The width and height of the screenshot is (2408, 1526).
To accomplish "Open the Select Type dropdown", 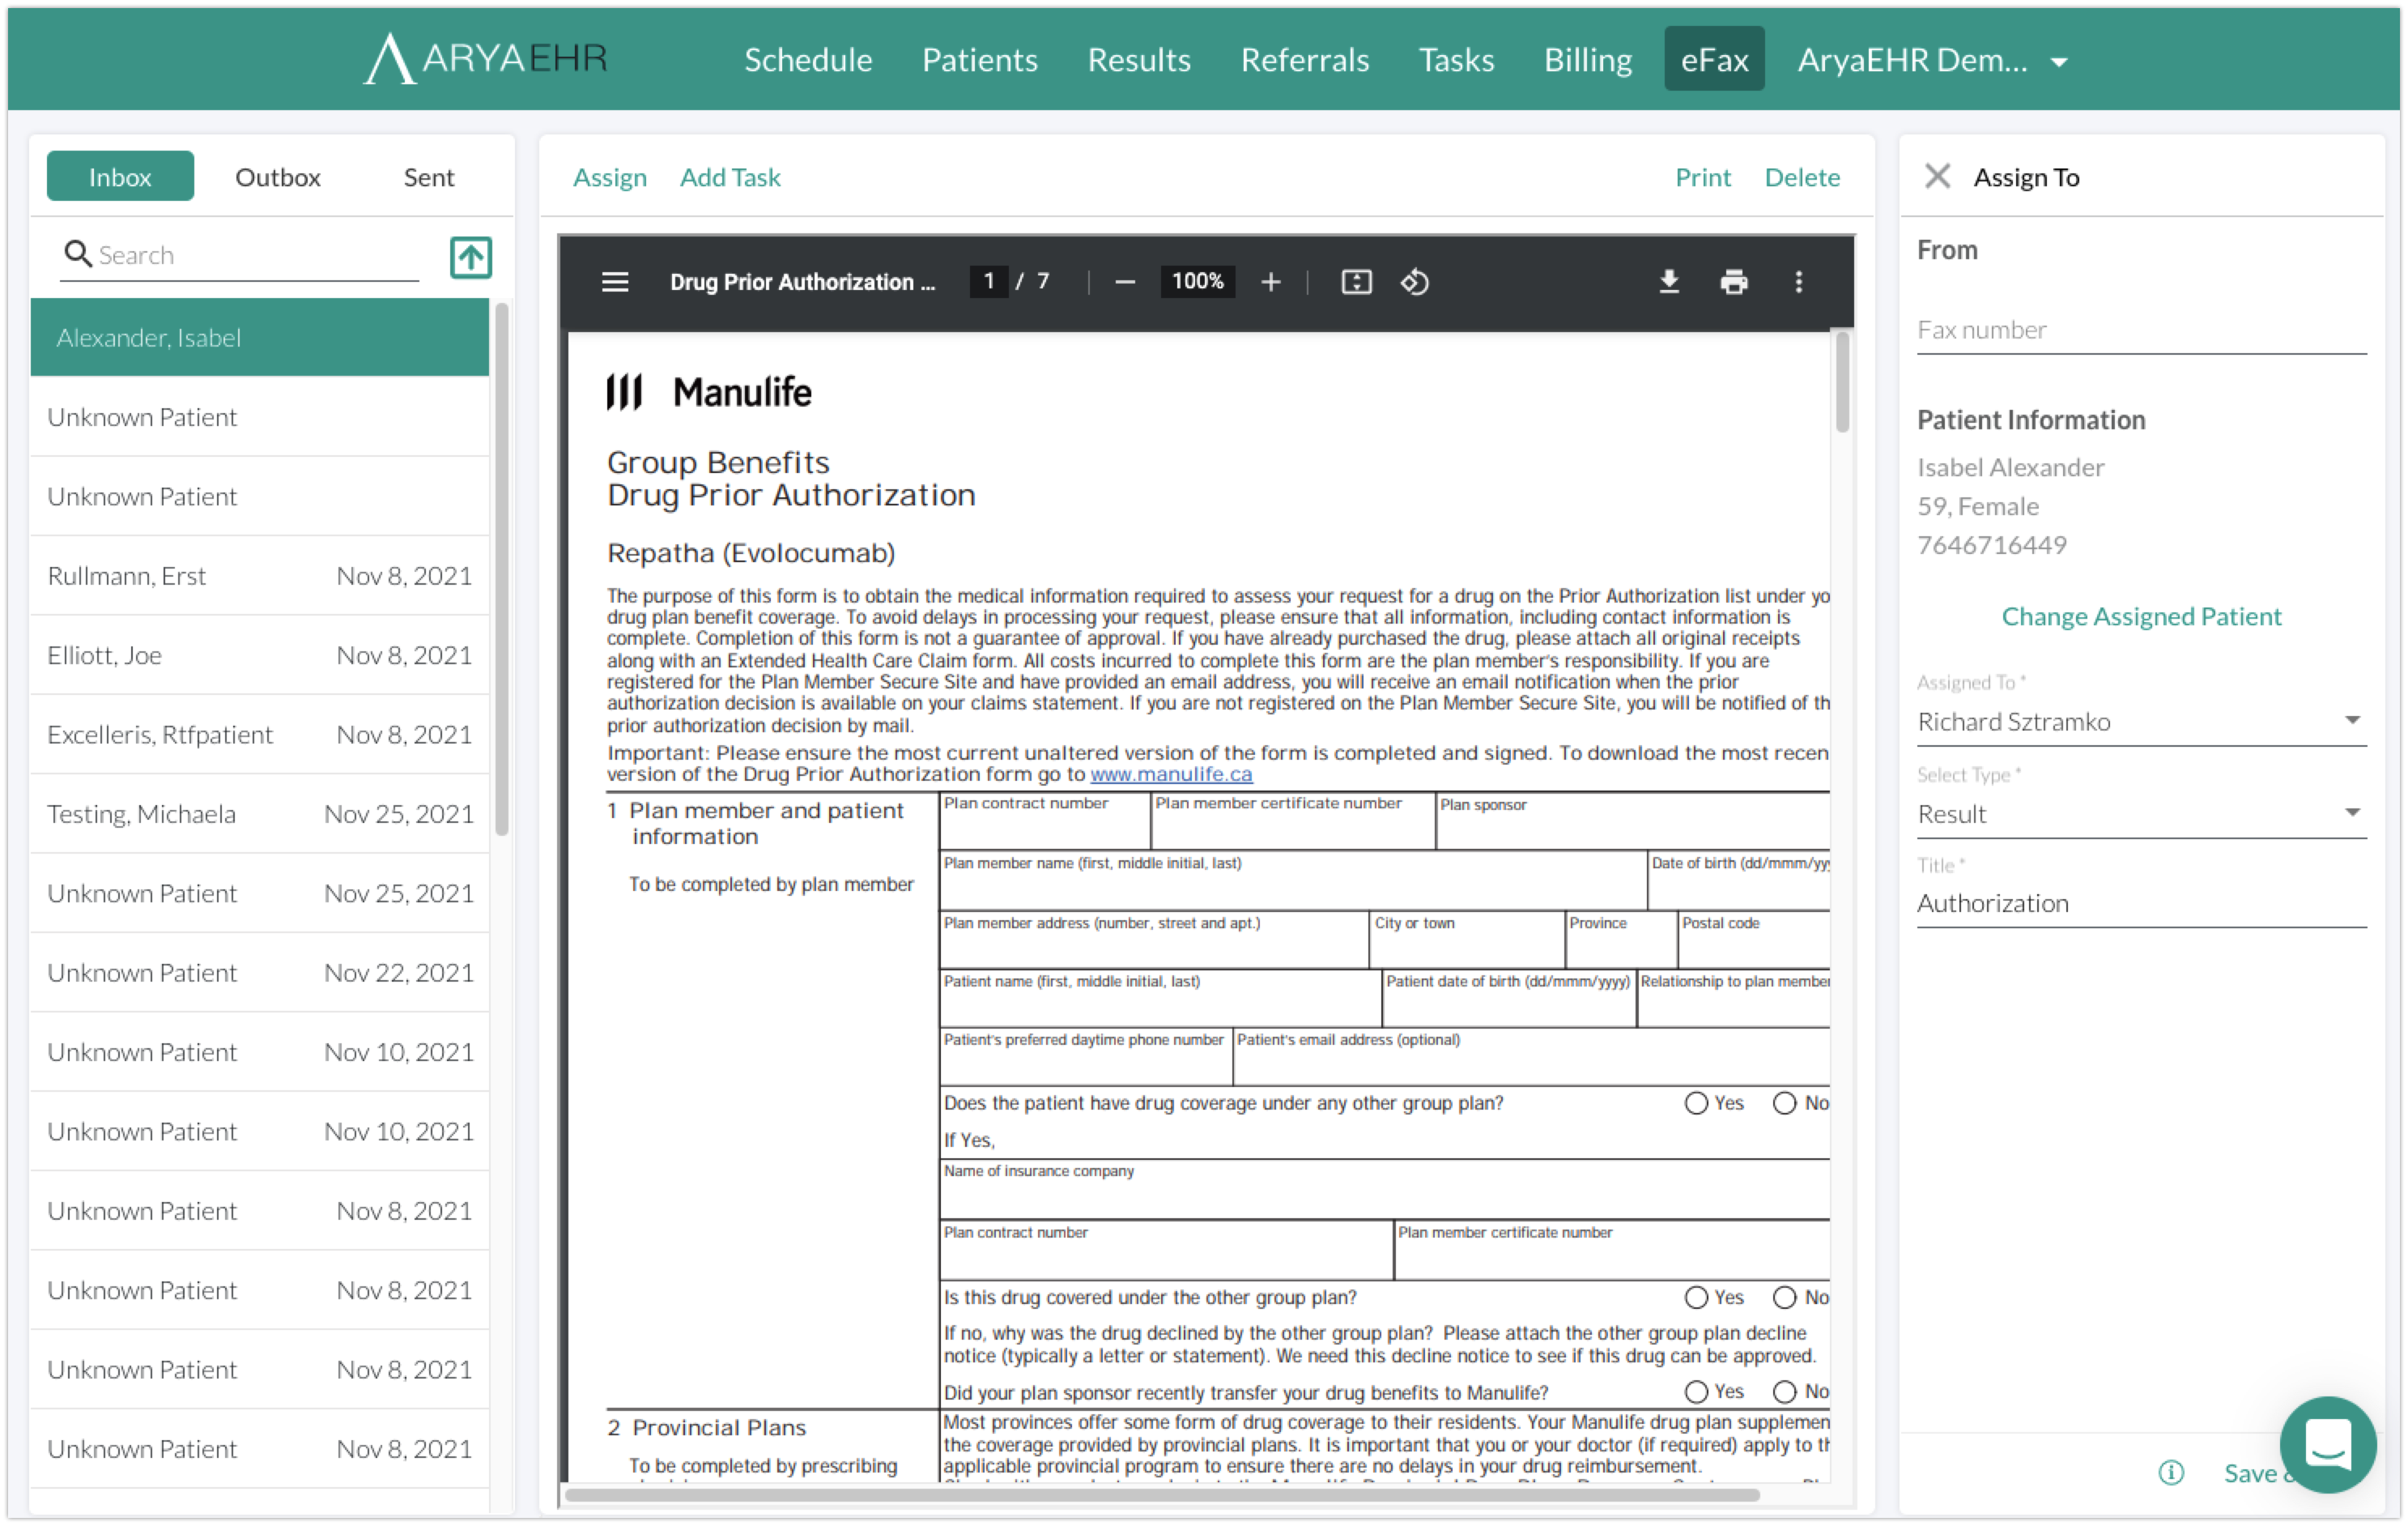I will click(x=2141, y=813).
